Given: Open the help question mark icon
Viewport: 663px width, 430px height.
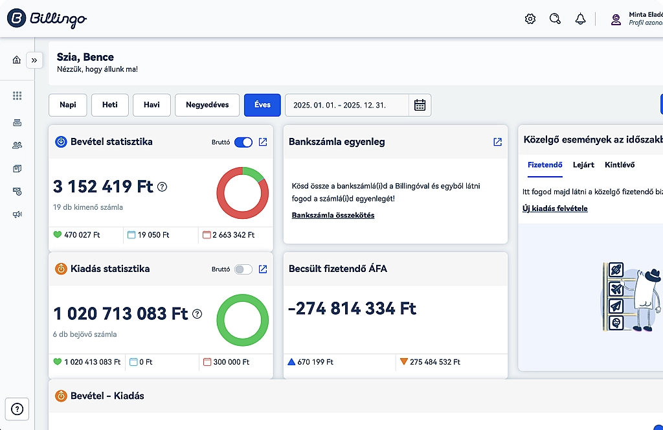Looking at the screenshot, I should pos(17,409).
